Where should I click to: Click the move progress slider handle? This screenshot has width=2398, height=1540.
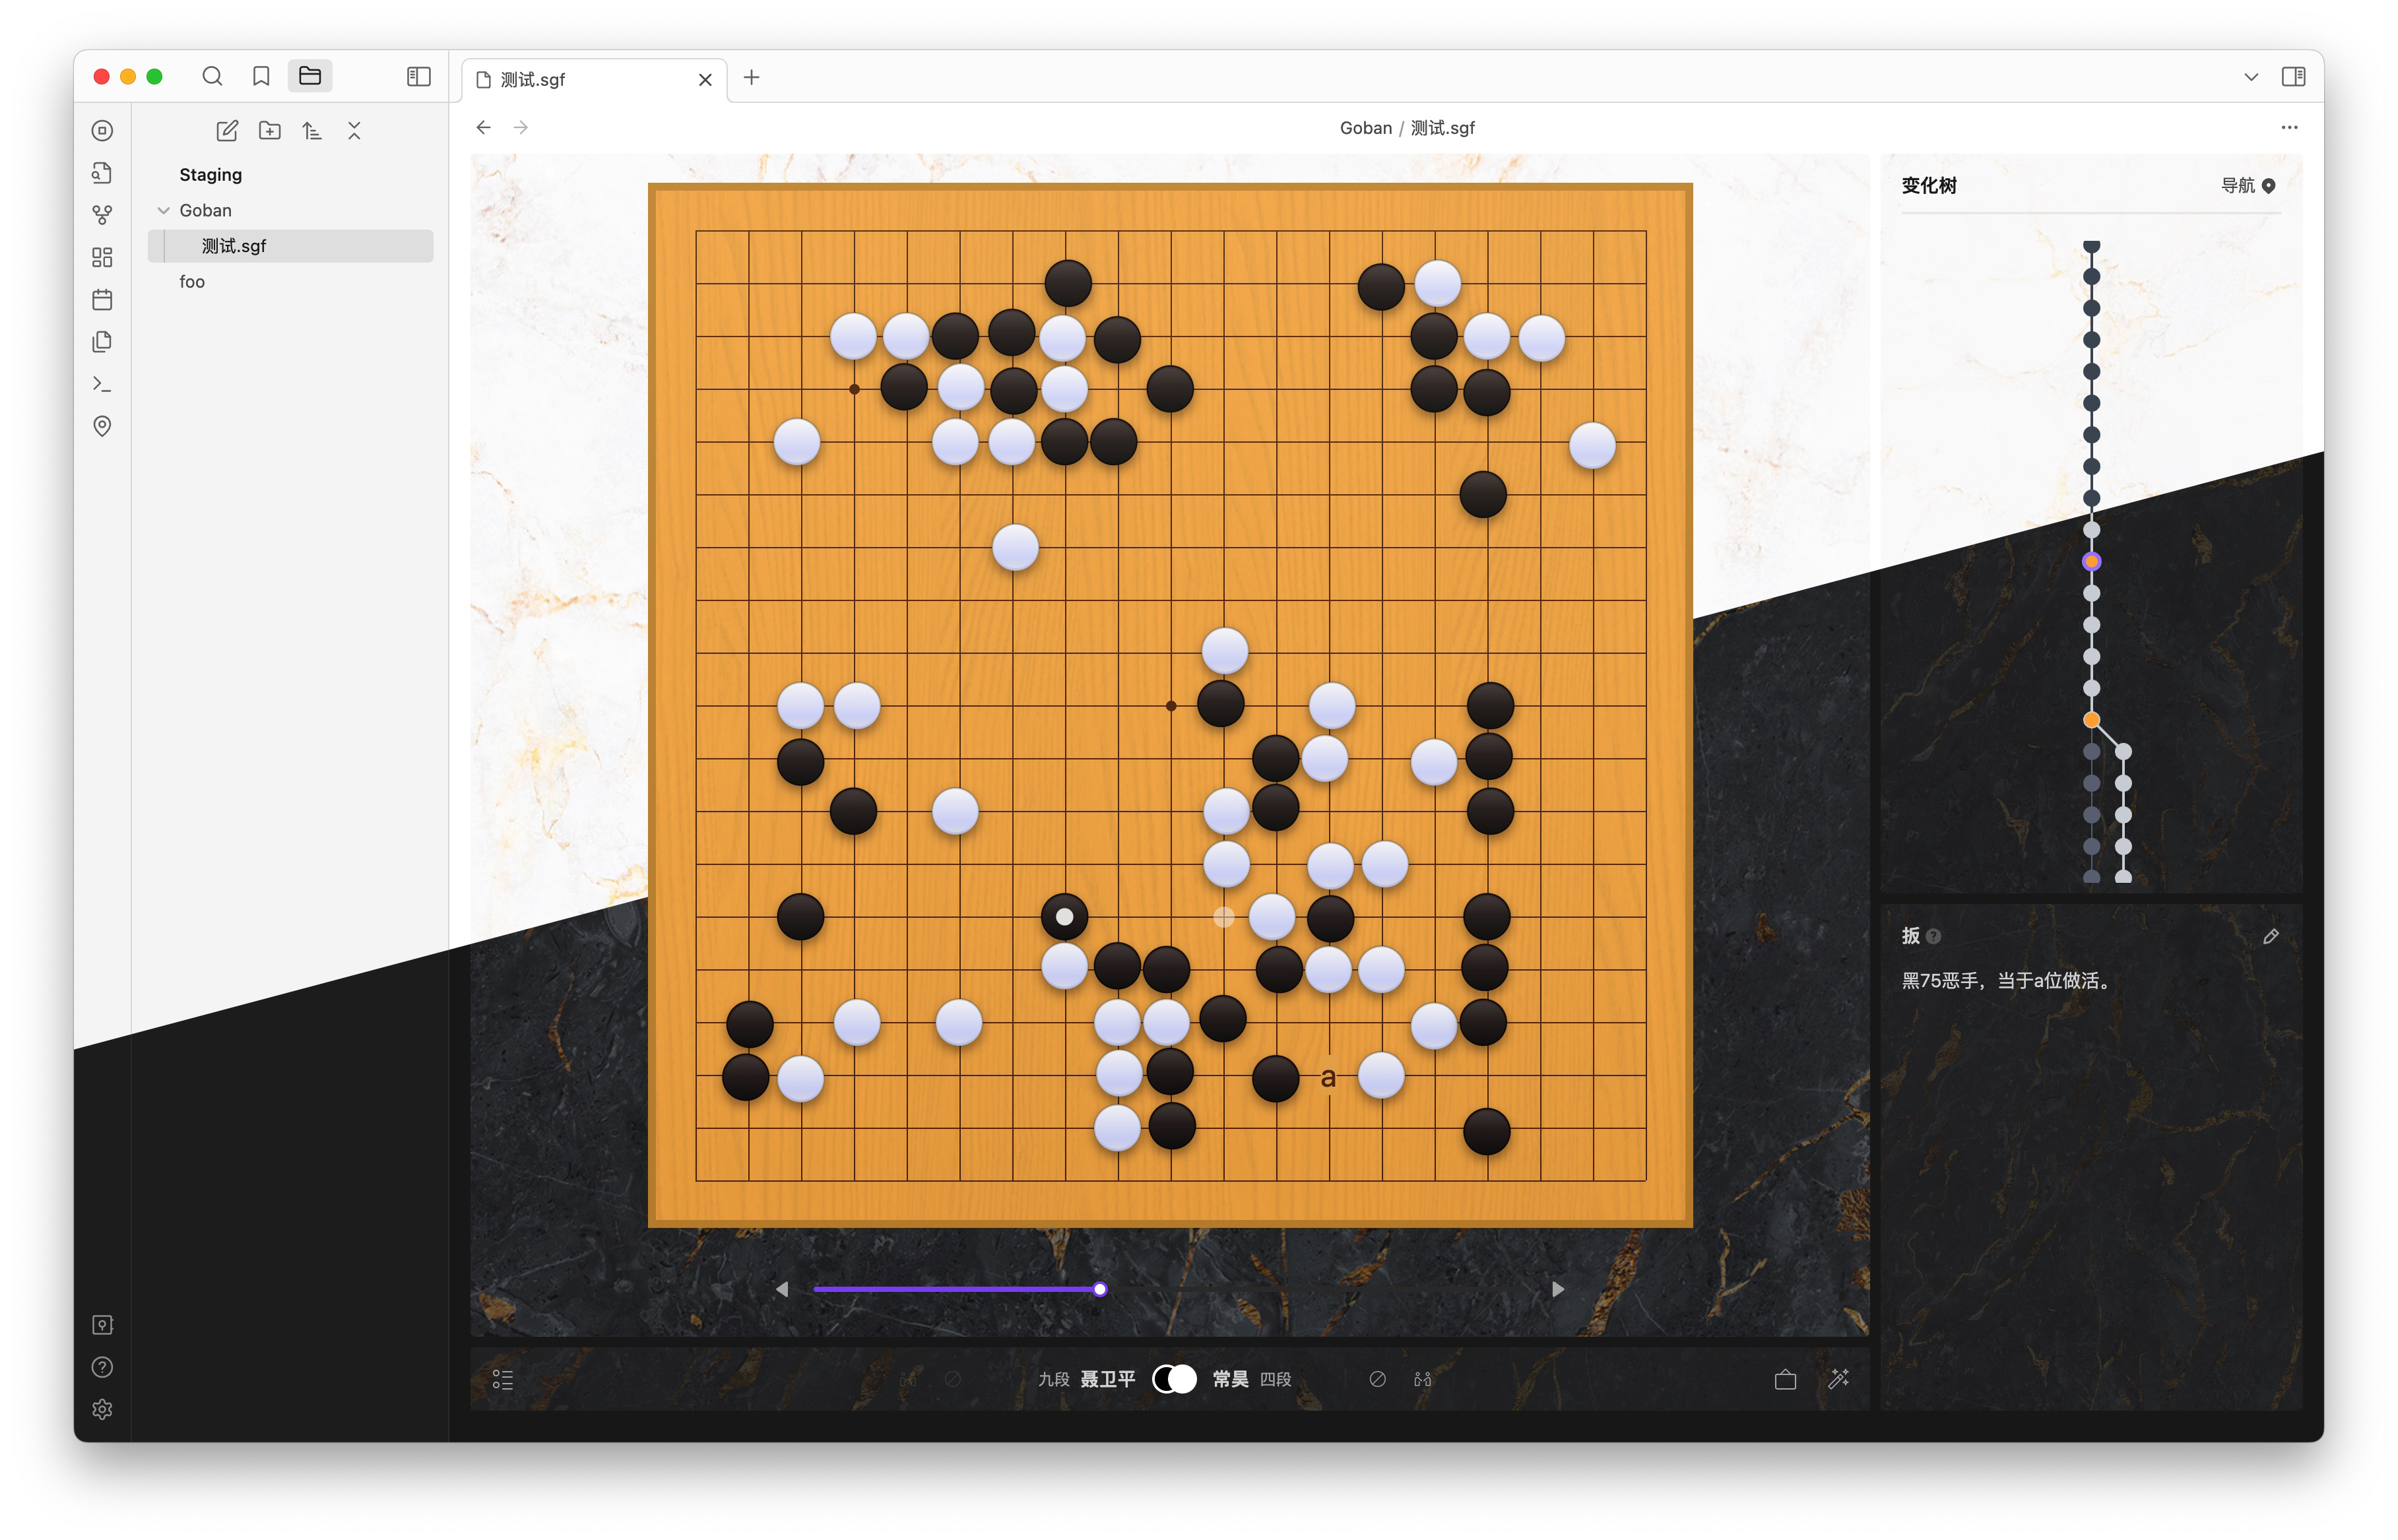tap(1099, 1289)
